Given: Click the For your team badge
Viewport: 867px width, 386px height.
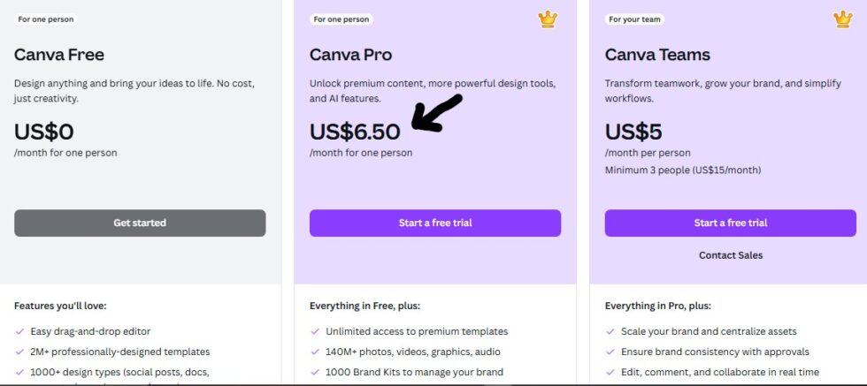Looking at the screenshot, I should coord(634,19).
